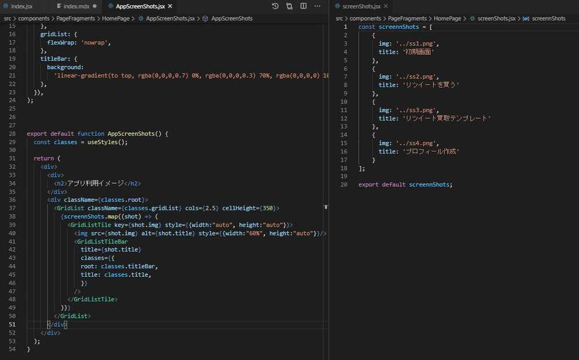Screen dimensions: 579x360
Task: Select the AppScreenShots.jsx tab
Action: (140, 6)
